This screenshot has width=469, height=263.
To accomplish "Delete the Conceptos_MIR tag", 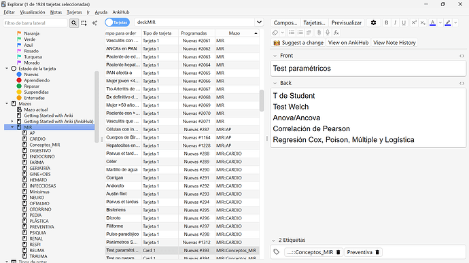I will (x=338, y=252).
